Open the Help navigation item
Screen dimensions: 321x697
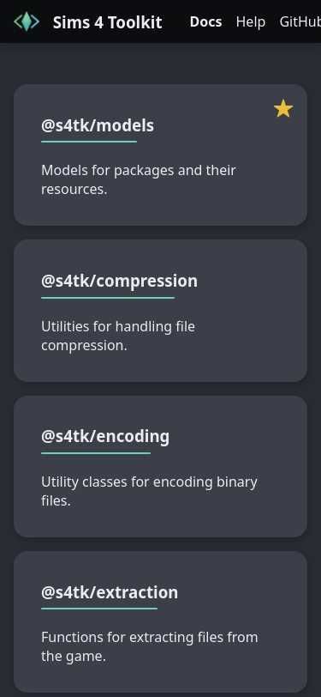(x=251, y=21)
